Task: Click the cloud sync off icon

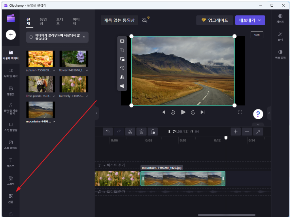Action: click(x=145, y=20)
